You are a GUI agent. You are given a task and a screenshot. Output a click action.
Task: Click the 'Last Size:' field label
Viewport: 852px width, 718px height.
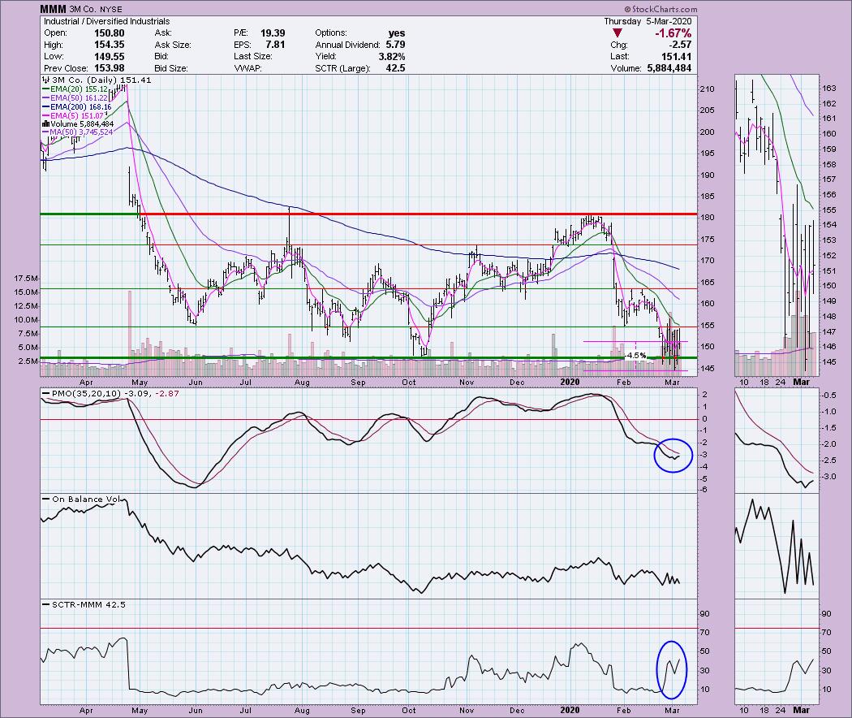coord(252,57)
